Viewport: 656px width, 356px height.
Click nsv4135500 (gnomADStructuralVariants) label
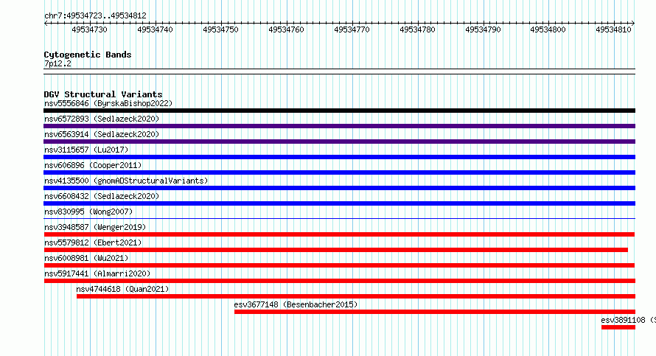(x=126, y=181)
